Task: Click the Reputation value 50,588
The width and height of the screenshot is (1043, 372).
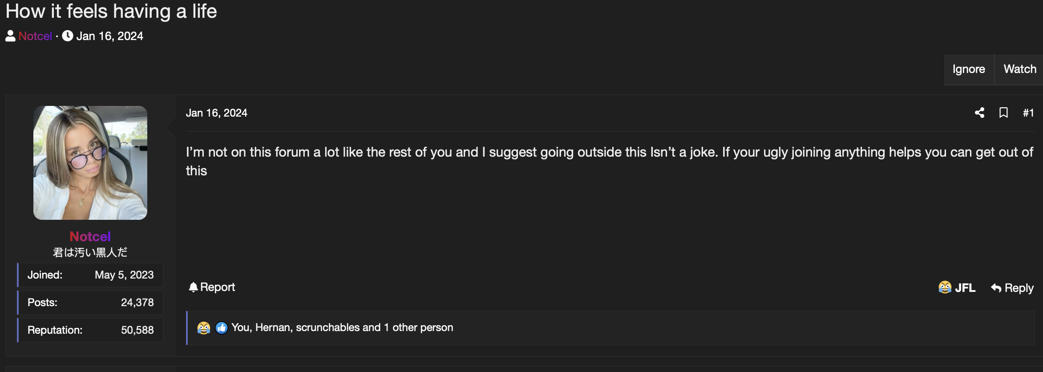Action: 137,330
